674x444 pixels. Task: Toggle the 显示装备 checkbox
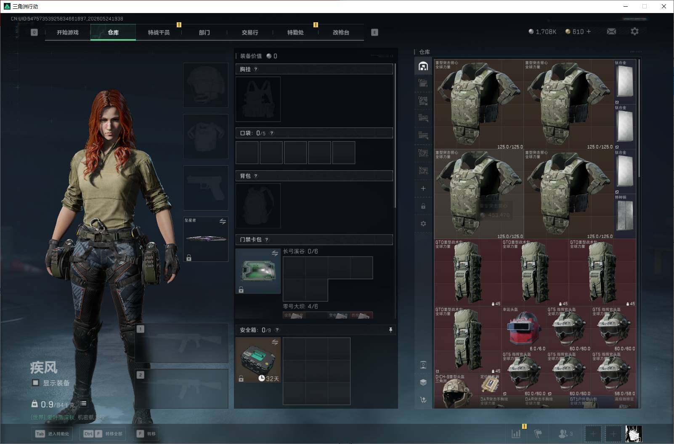(x=36, y=383)
